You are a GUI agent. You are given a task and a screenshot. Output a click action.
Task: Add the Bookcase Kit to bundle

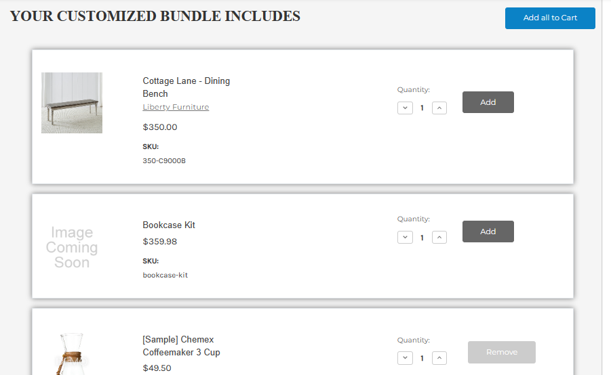(x=488, y=231)
